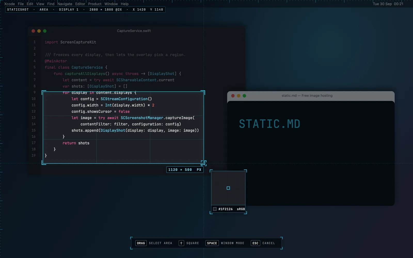The width and height of the screenshot is (413, 258).
Task: Open the Xcode menu
Action: coord(10,4)
